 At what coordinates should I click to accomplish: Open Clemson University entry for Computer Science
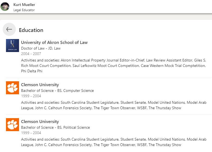point(40,85)
